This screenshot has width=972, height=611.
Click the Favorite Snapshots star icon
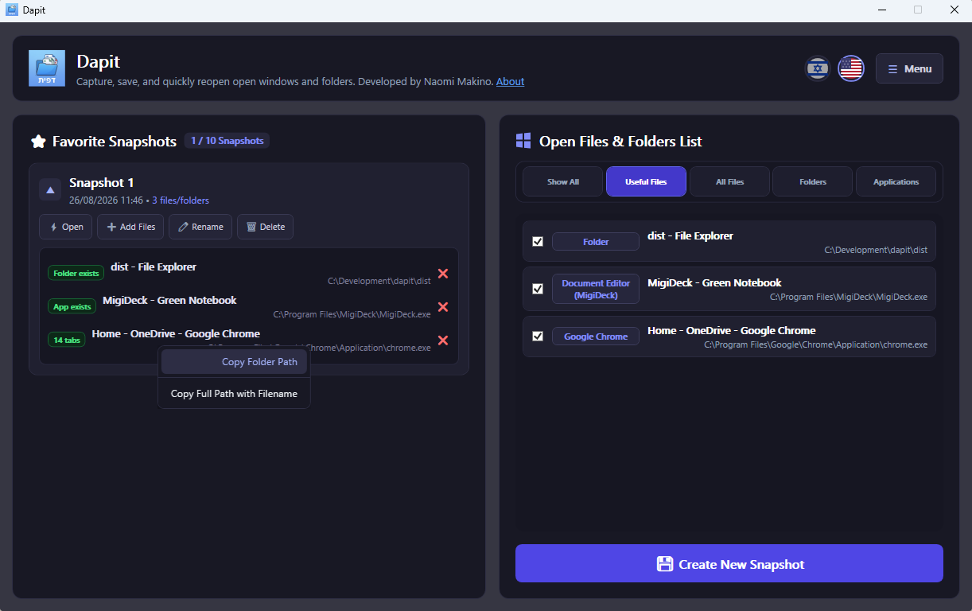tap(38, 142)
